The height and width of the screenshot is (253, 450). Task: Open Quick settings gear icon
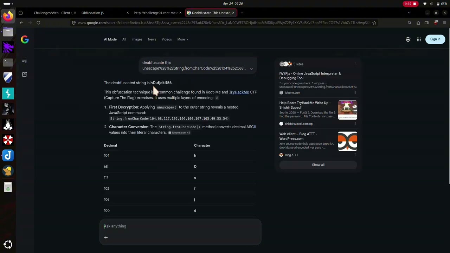408,39
